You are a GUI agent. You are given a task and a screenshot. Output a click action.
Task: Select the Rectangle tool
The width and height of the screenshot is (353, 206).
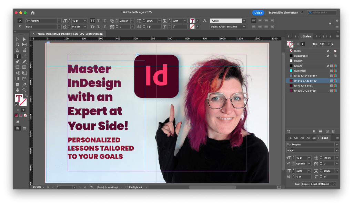[x=24, y=67]
